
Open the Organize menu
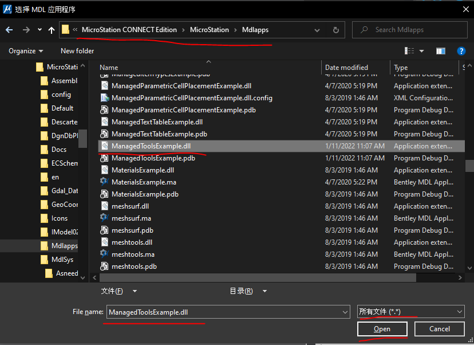26,51
